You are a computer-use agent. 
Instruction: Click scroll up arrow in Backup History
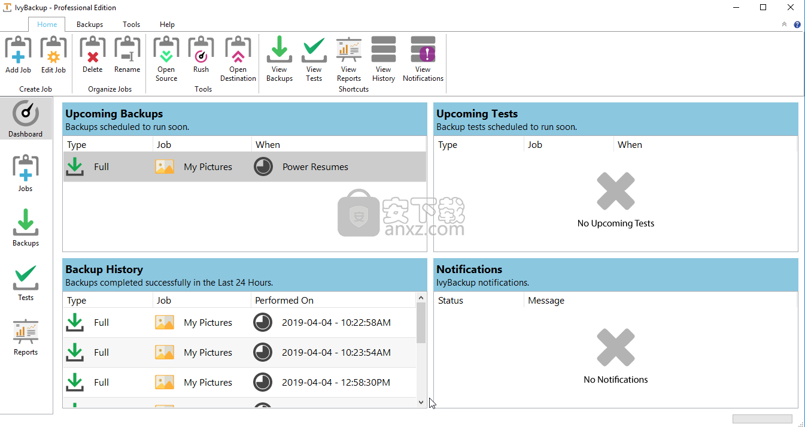[421, 298]
